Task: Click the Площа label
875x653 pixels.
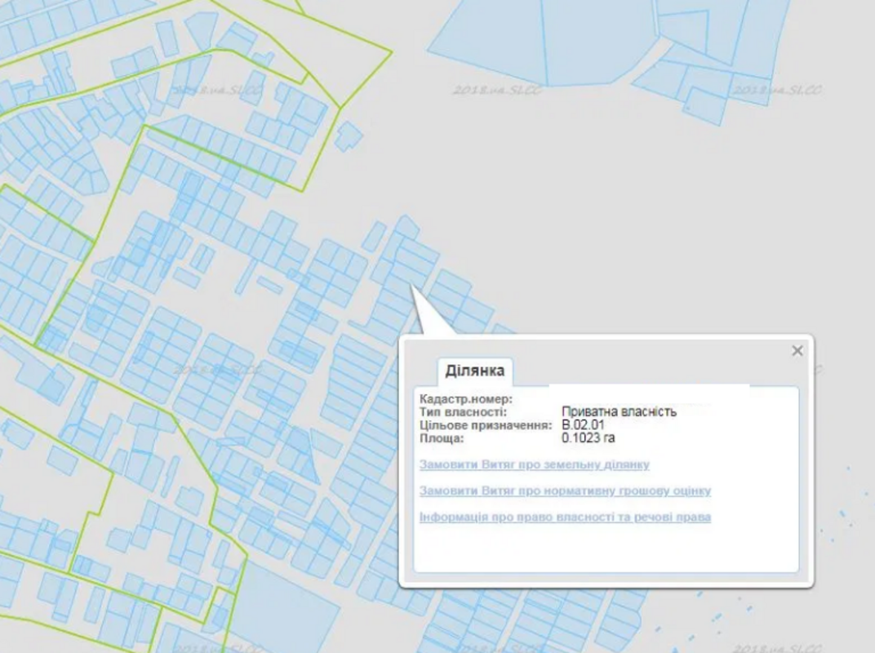Action: (x=442, y=438)
